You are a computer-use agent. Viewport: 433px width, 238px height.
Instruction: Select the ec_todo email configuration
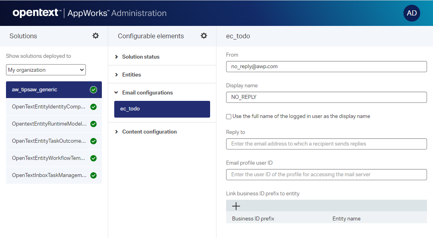tap(162, 109)
